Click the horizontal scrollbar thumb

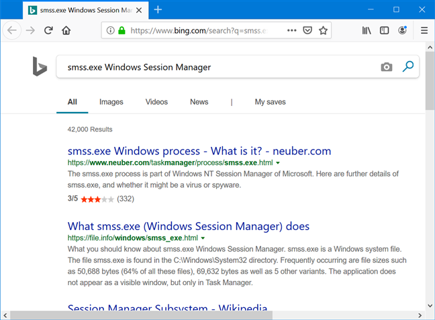pos(141,315)
